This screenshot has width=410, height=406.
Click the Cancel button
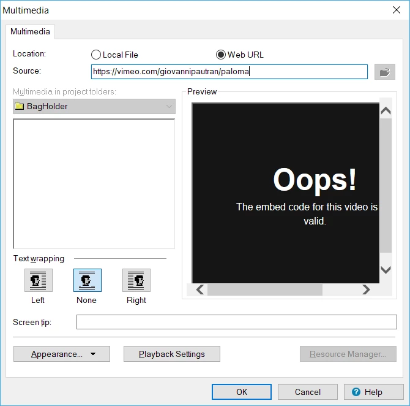307,392
